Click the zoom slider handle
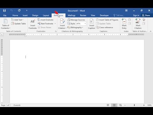 point(134,105)
